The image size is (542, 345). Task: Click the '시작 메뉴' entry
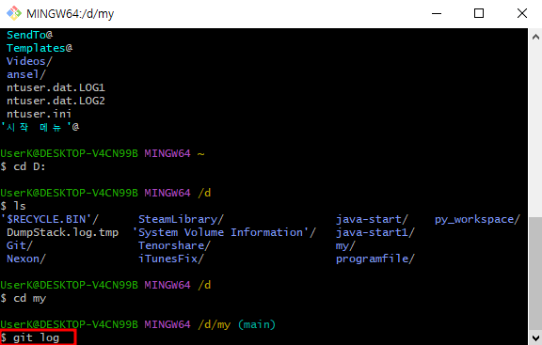pos(40,127)
